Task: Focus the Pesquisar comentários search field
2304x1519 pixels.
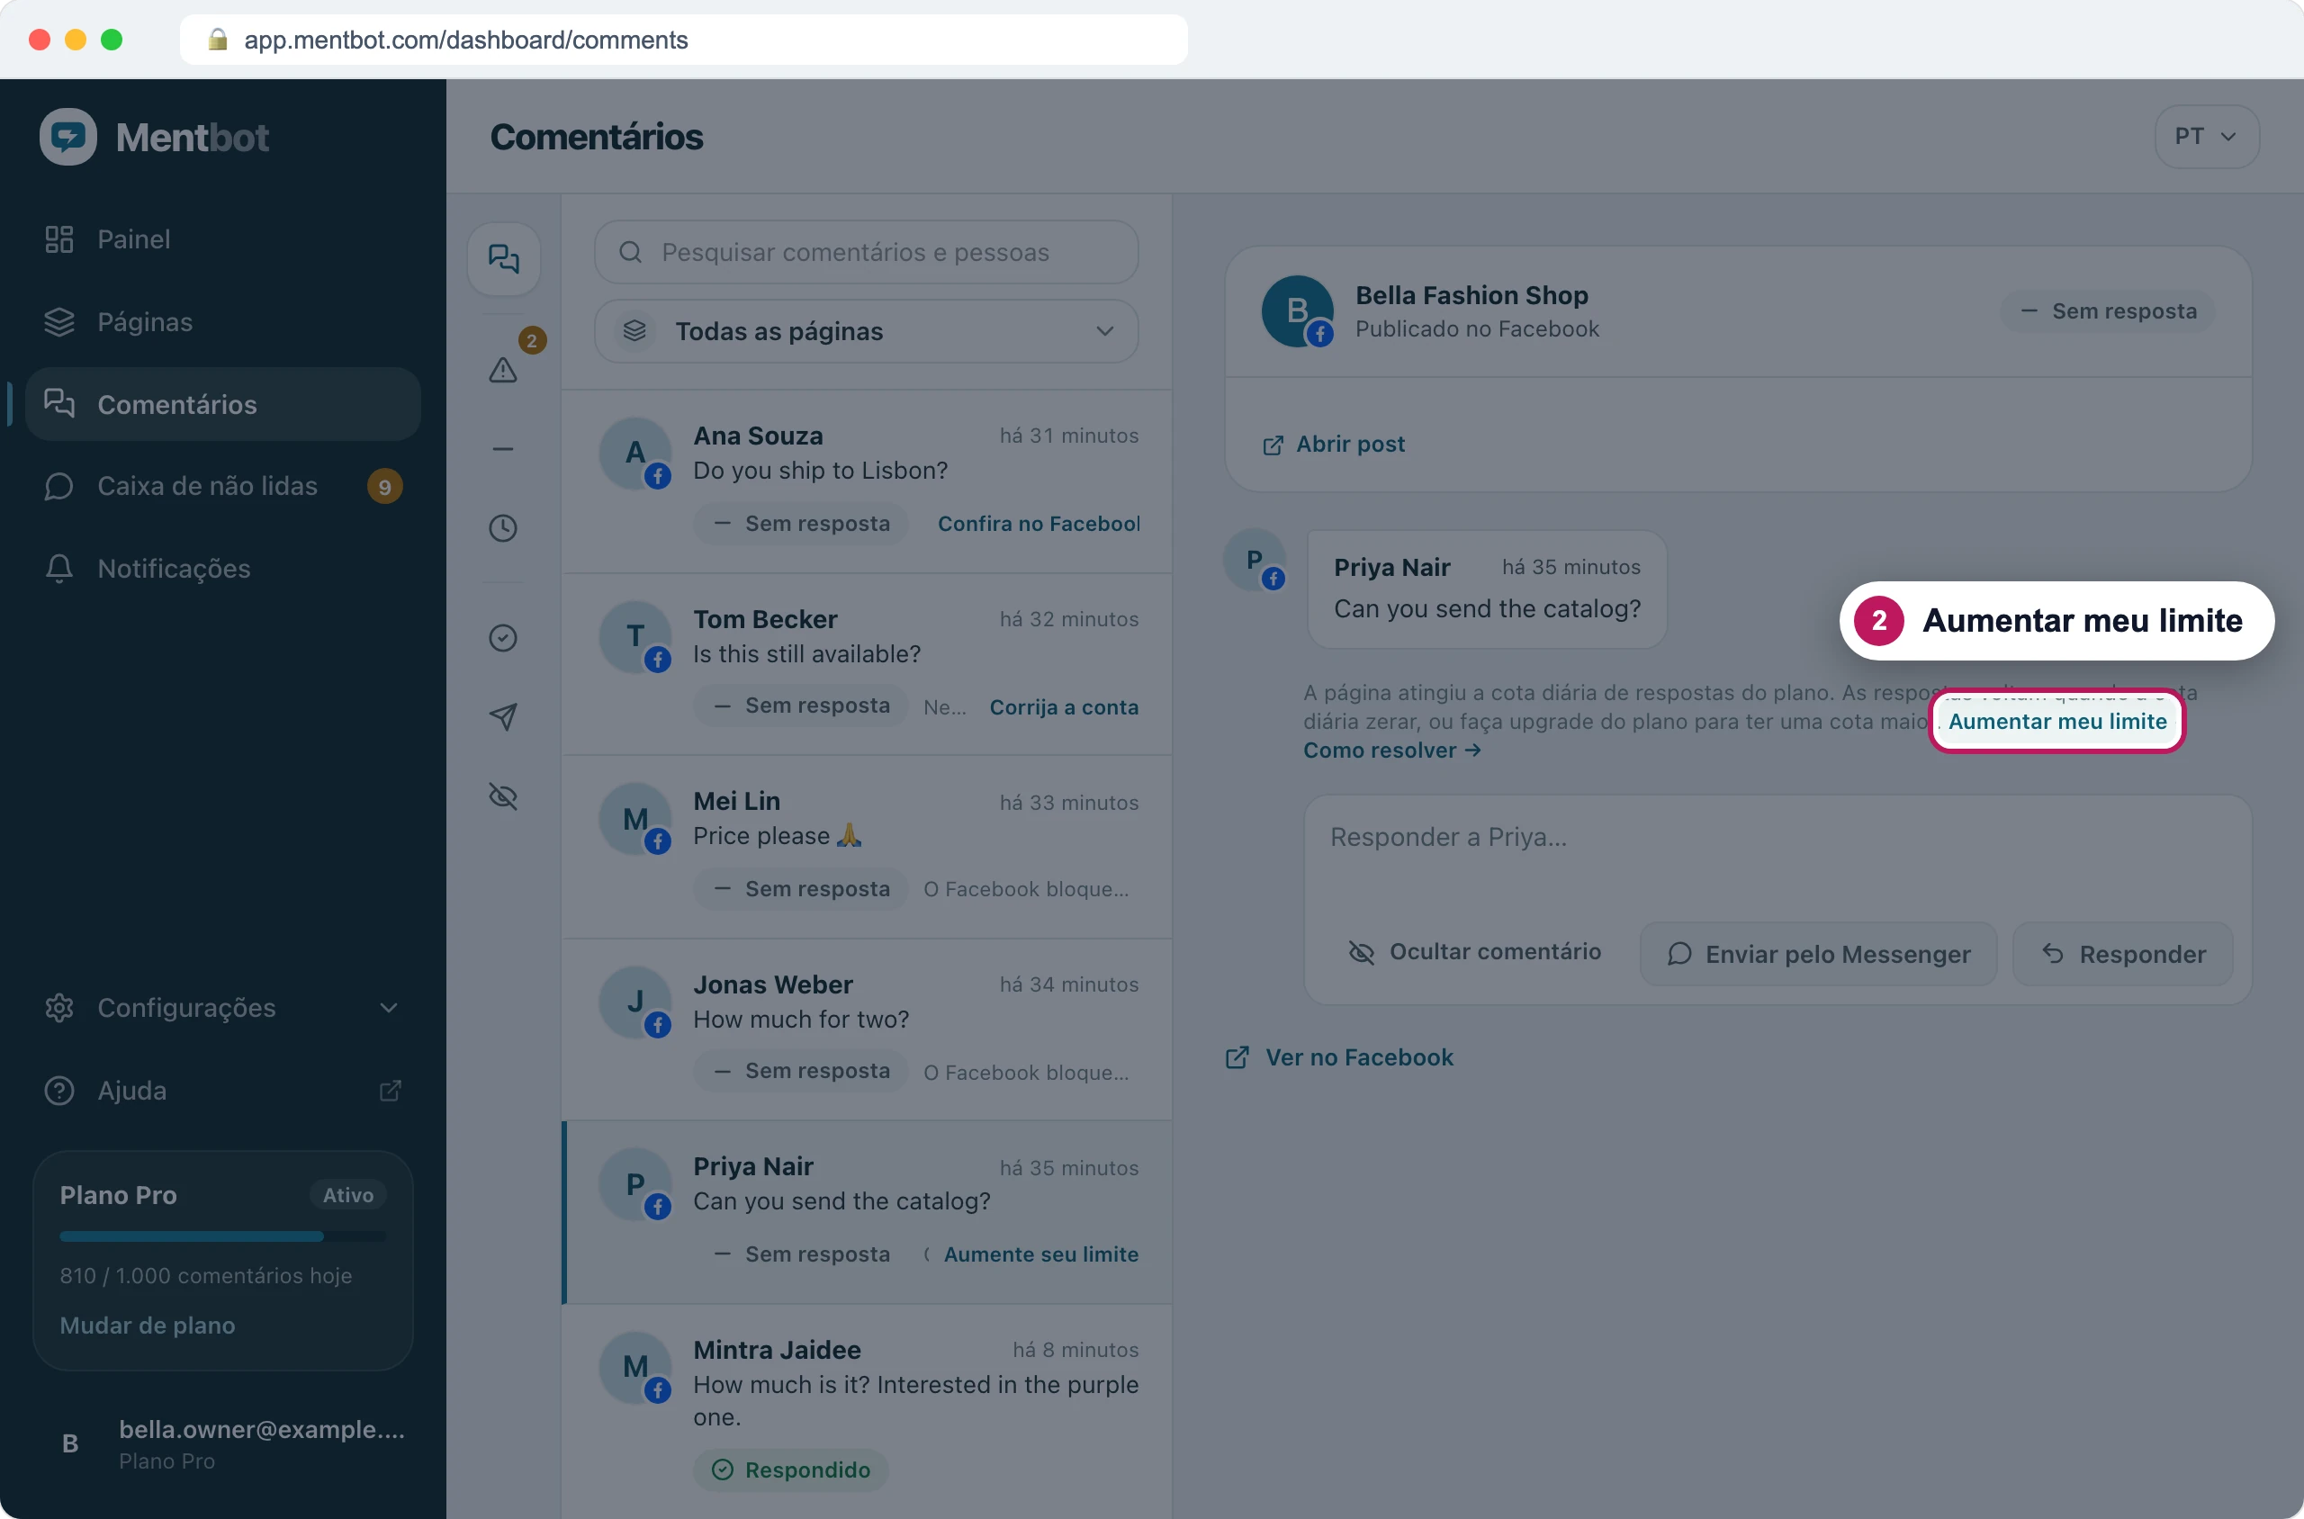Action: point(866,252)
